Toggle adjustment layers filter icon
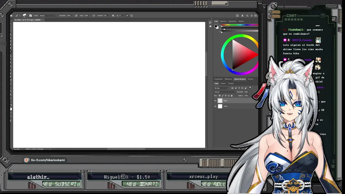This screenshot has height=194, width=345. click(236, 88)
